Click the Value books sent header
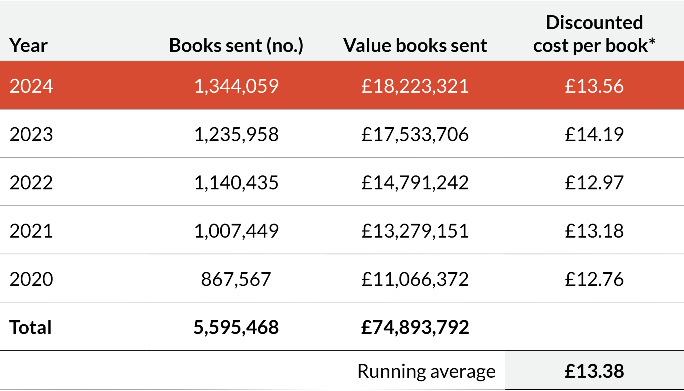This screenshot has height=391, width=684. pyautogui.click(x=415, y=45)
